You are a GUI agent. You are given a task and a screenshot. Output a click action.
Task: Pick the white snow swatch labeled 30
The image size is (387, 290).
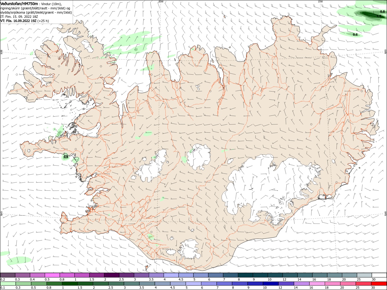pyautogui.click(x=379, y=275)
